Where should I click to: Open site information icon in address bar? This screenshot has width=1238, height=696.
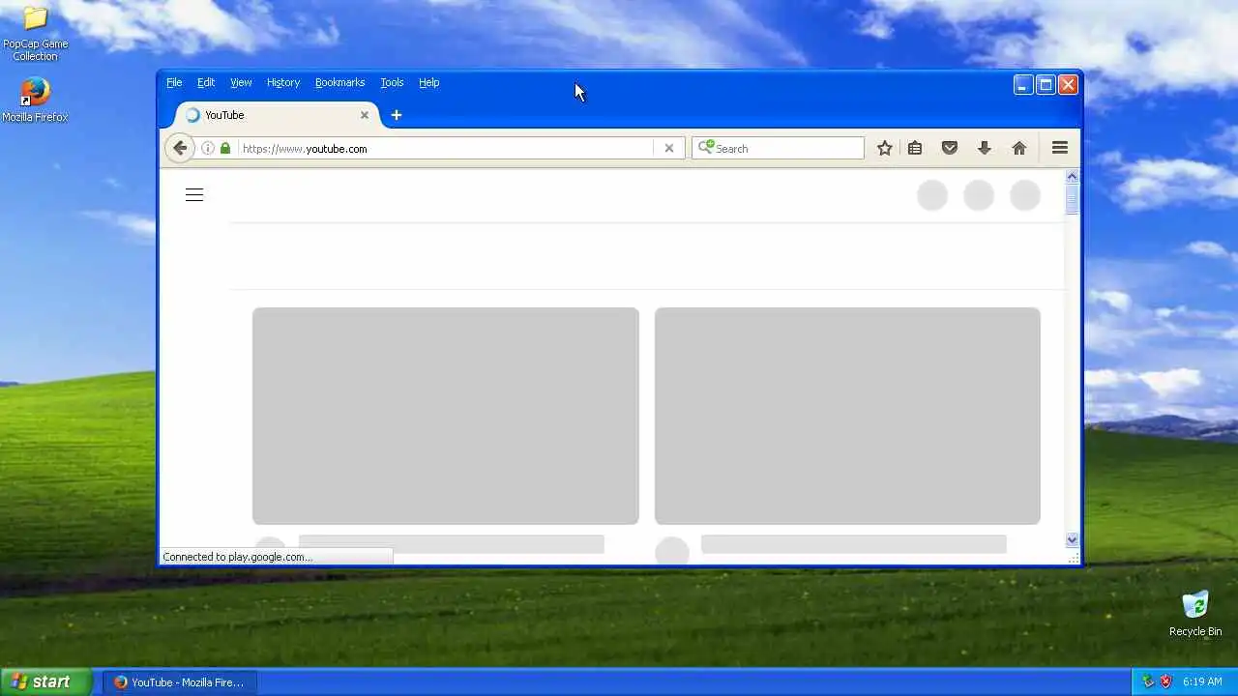(x=207, y=148)
